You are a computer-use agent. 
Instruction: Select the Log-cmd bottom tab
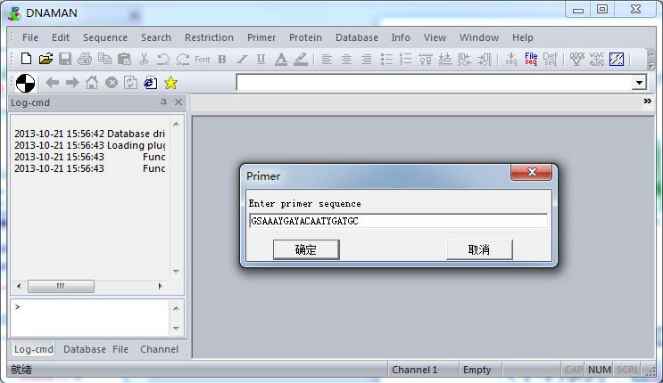(33, 349)
